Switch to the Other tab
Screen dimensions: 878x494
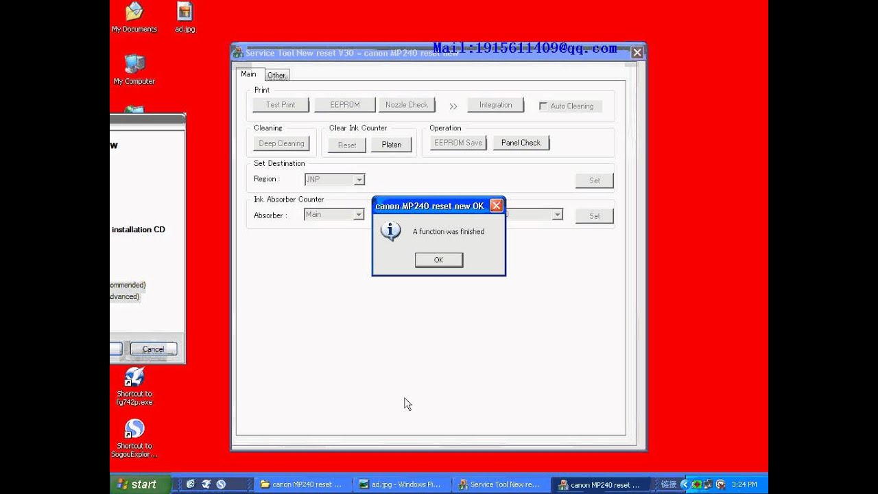coord(276,75)
